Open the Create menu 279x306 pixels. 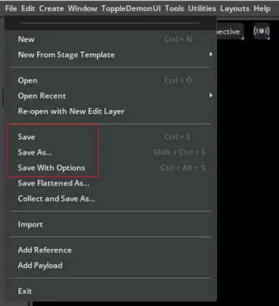point(52,8)
